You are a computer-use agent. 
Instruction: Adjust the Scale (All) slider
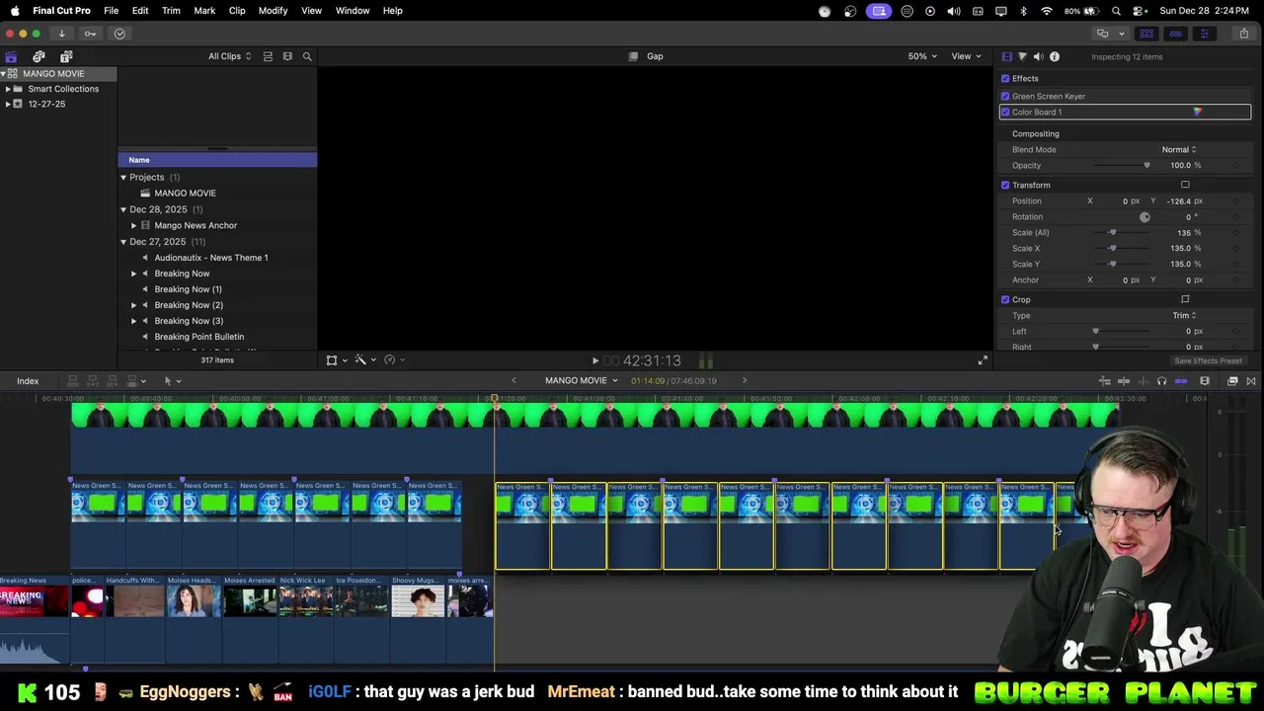[x=1112, y=232]
